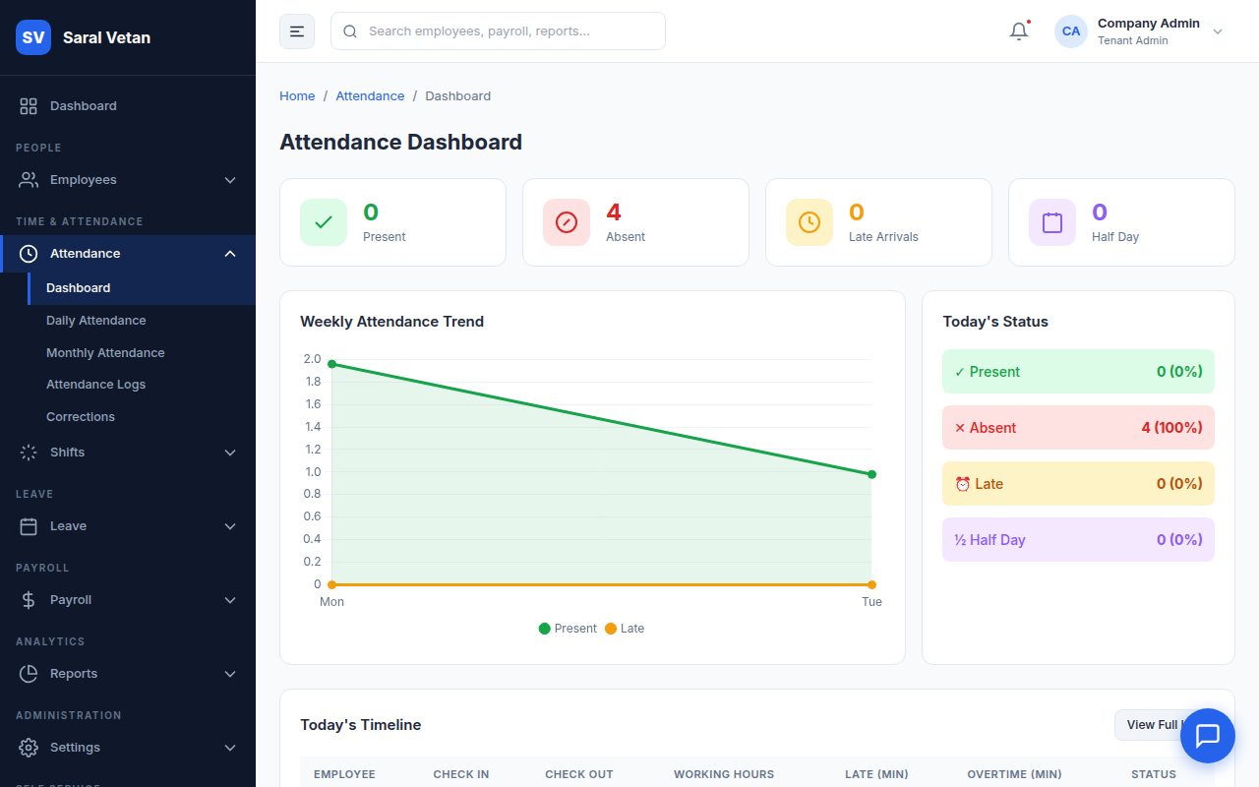Open Corrections submenu item
The image size is (1259, 787).
[142, 417]
